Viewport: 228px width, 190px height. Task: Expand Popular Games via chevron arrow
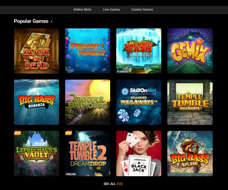[x=51, y=21]
